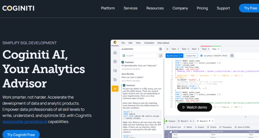This screenshot has height=138, width=259.
Task: Select the AI assistant sidebar icon
Action: pyautogui.click(x=115, y=89)
